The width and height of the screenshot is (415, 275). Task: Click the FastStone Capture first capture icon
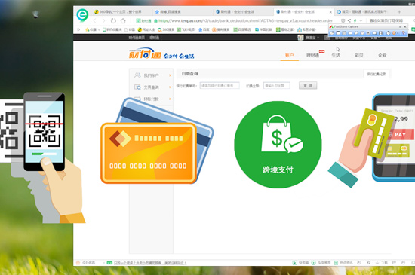pyautogui.click(x=332, y=33)
